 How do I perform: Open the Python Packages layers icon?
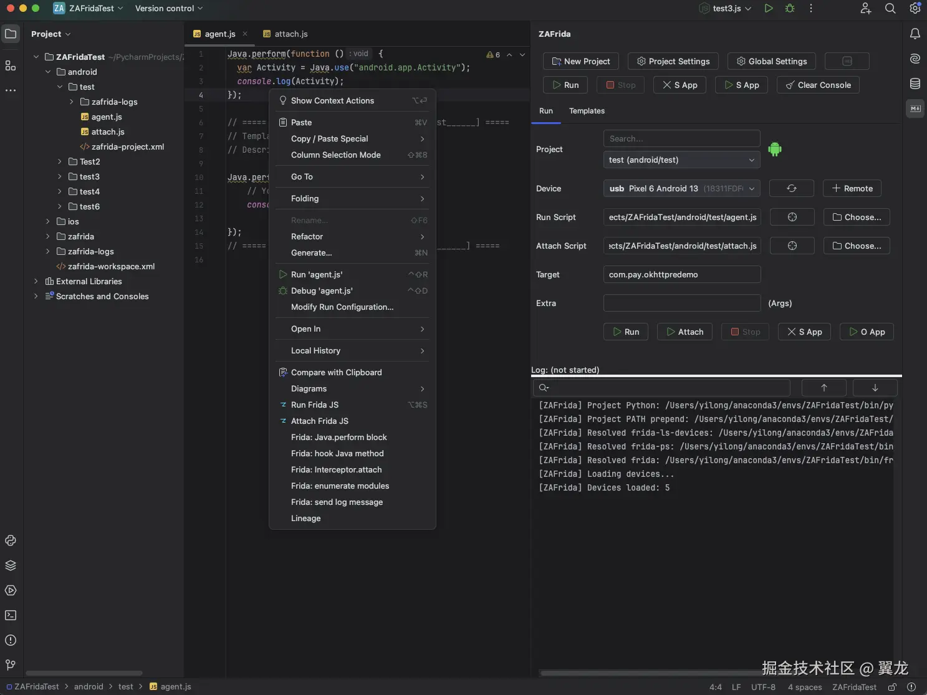click(11, 565)
